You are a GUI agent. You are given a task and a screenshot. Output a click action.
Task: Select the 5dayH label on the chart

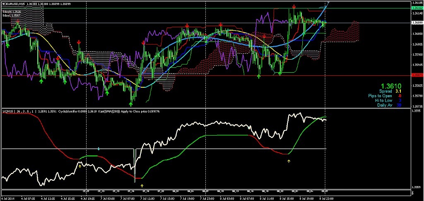click(12, 12)
